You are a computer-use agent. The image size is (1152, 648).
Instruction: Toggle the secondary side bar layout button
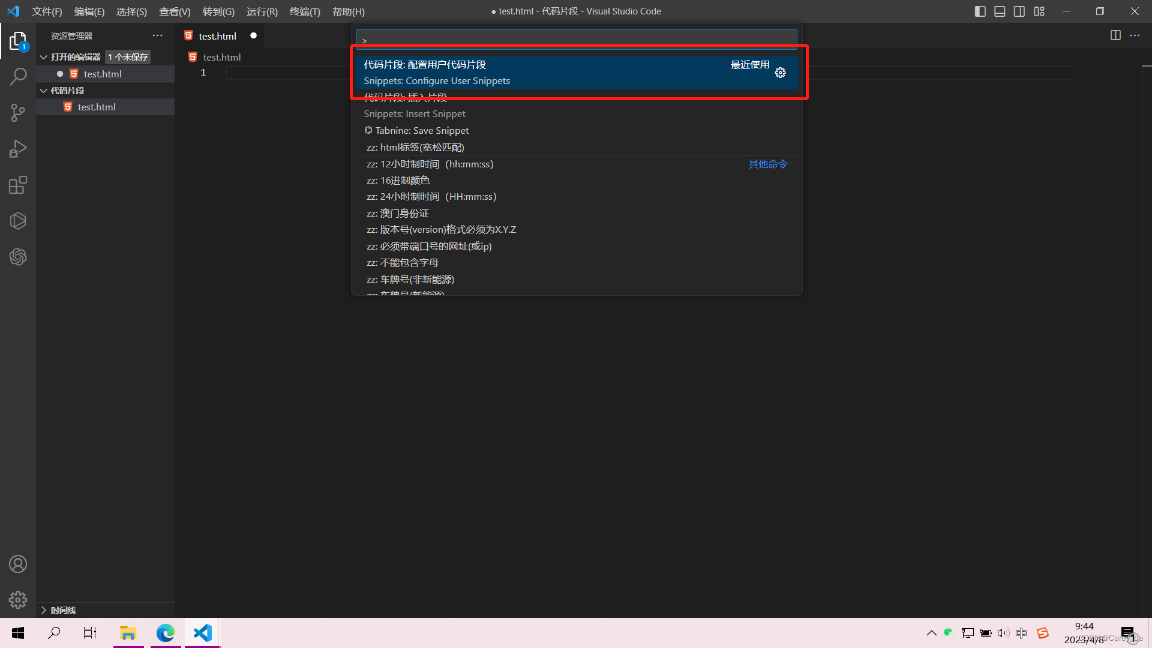coord(1019,11)
